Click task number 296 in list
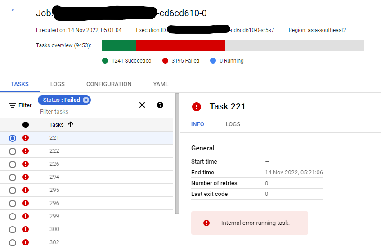381x250 pixels. [x=54, y=203]
